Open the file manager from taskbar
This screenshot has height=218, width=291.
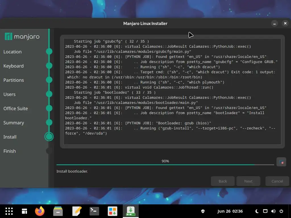58,211
